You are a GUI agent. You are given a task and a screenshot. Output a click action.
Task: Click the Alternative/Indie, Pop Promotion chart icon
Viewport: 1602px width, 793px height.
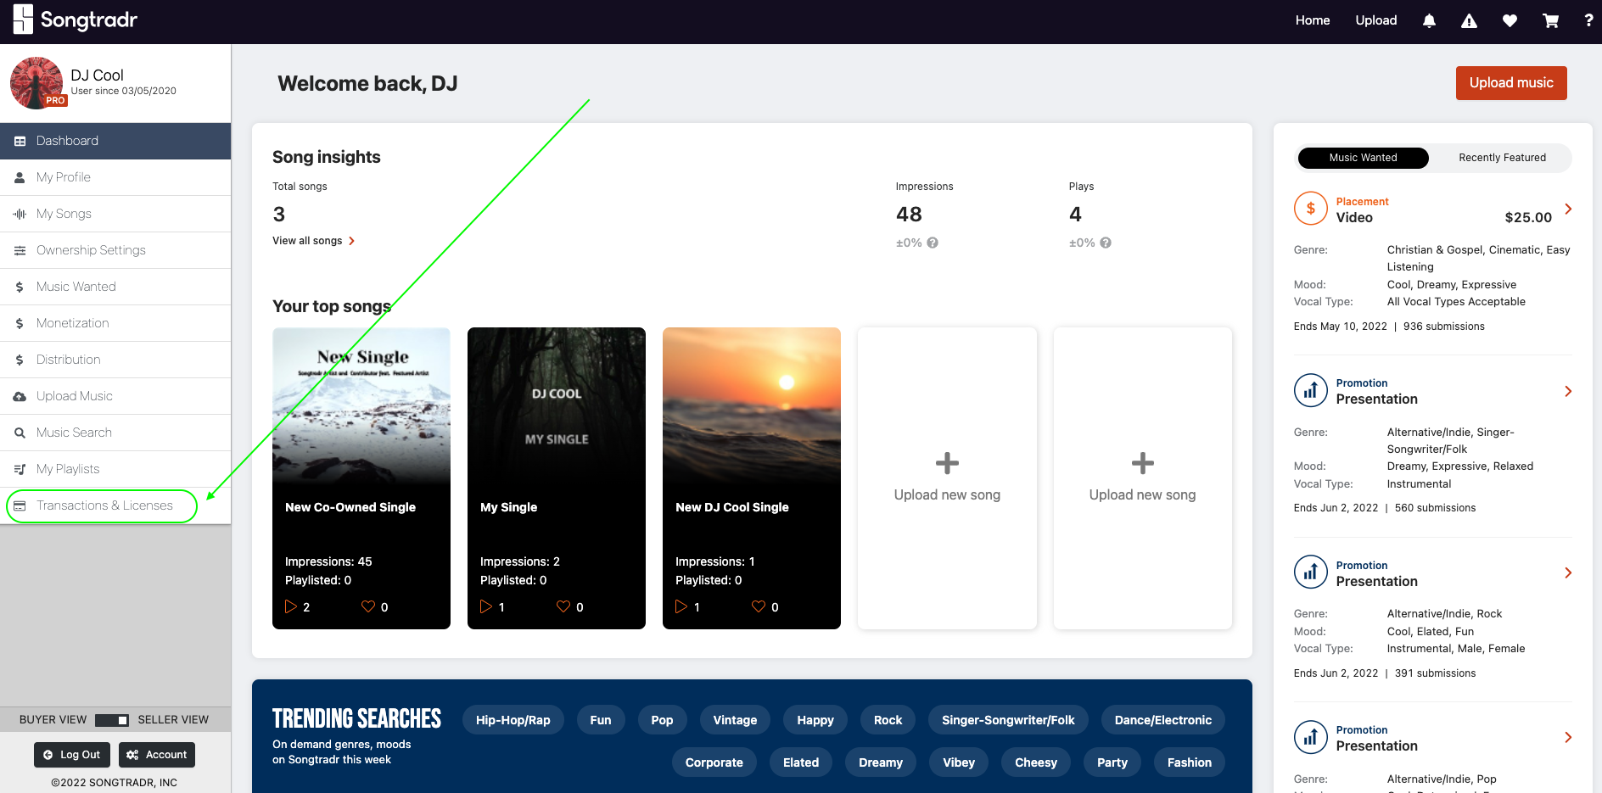[1311, 737]
